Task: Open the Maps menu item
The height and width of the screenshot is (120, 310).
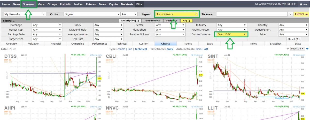Action: [41, 4]
